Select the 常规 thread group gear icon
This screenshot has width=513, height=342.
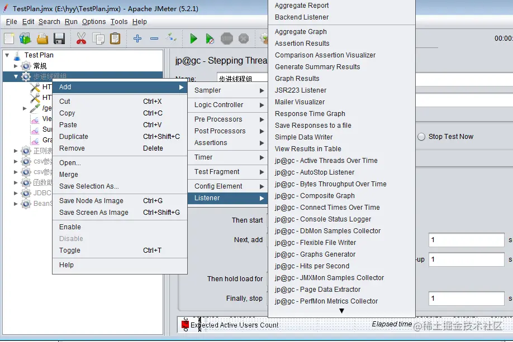[x=26, y=66]
